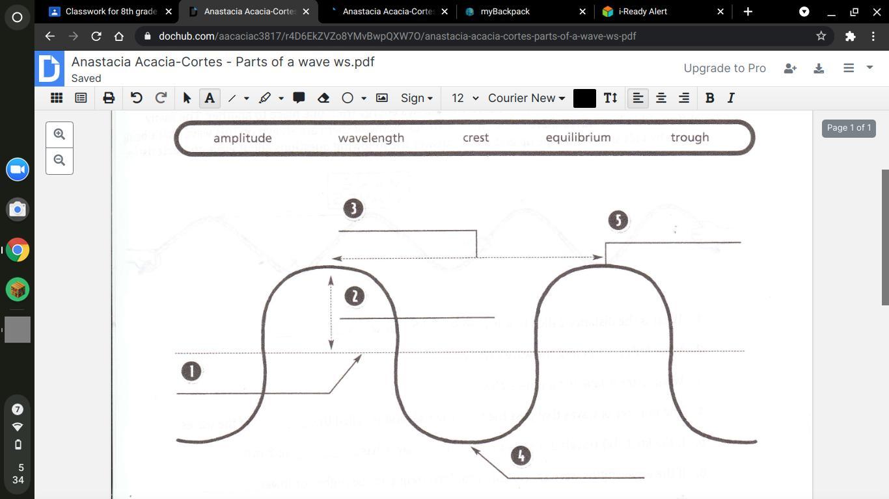Open the black text color swatch

pos(584,98)
